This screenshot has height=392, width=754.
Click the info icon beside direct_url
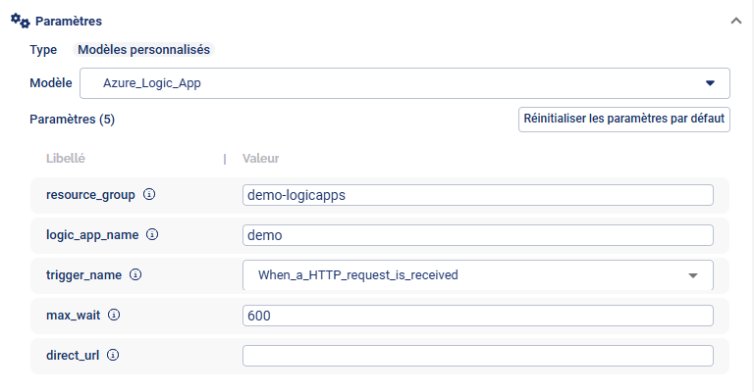coord(113,356)
